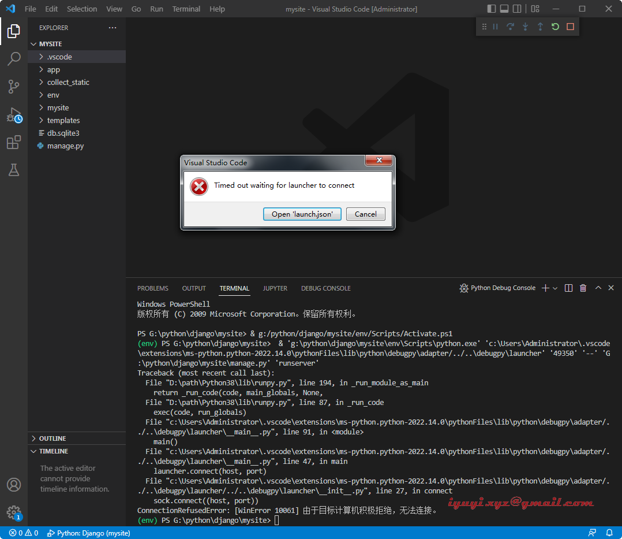Viewport: 622px width, 539px height.
Task: Stop the debug session
Action: (569, 26)
